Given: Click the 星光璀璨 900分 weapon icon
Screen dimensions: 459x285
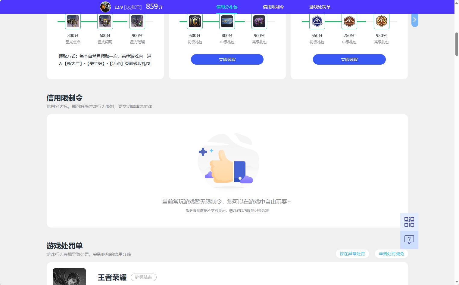Looking at the screenshot, I should (x=137, y=21).
